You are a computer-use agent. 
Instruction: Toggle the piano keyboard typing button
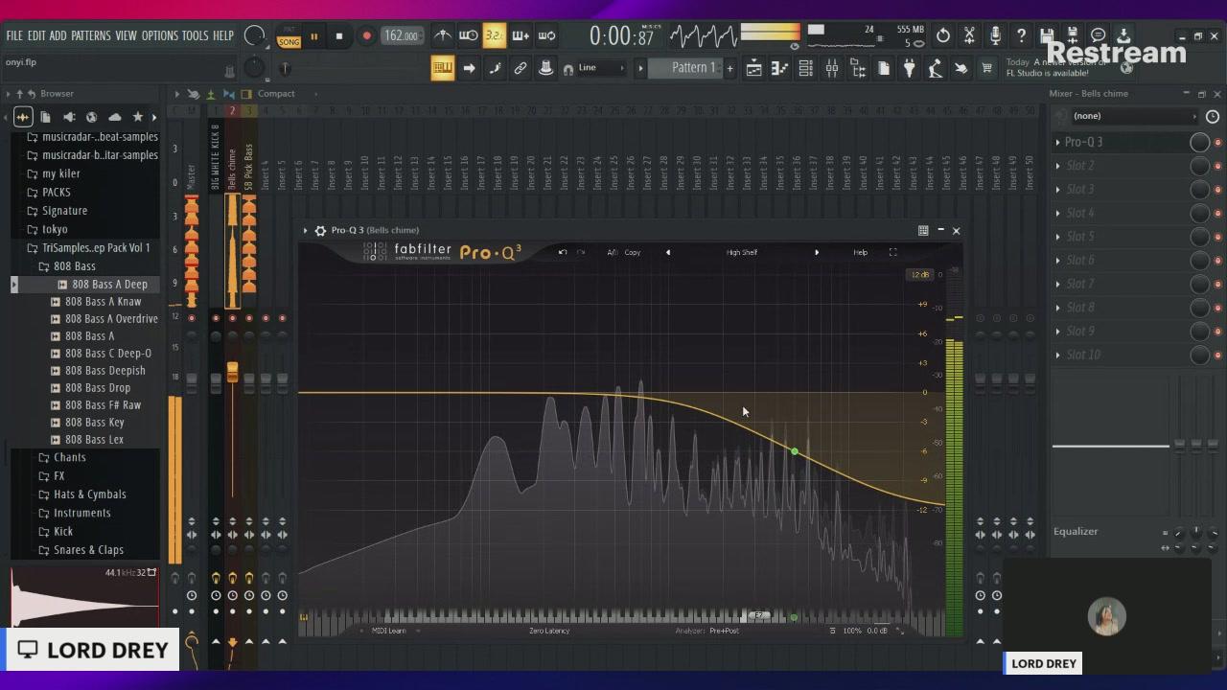tap(442, 68)
